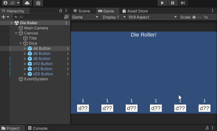The height and width of the screenshot is (131, 217).
Task: Select d20 Button in hierarchy
Action: click(x=43, y=74)
